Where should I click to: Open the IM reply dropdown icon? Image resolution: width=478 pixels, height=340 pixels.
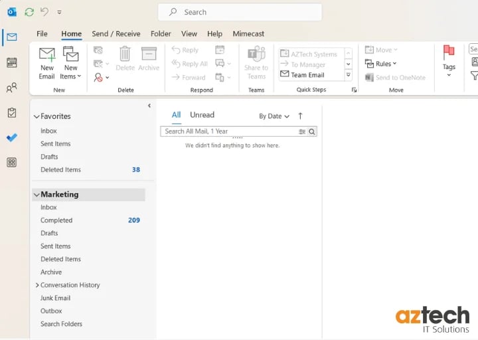[x=223, y=64]
